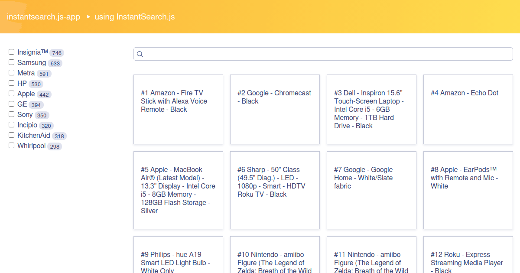This screenshot has width=520, height=273.
Task: Filter results by Apple brand
Action: point(12,94)
